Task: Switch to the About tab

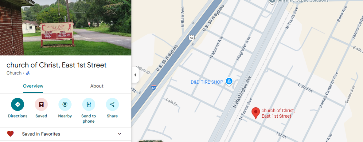Action: 97,86
